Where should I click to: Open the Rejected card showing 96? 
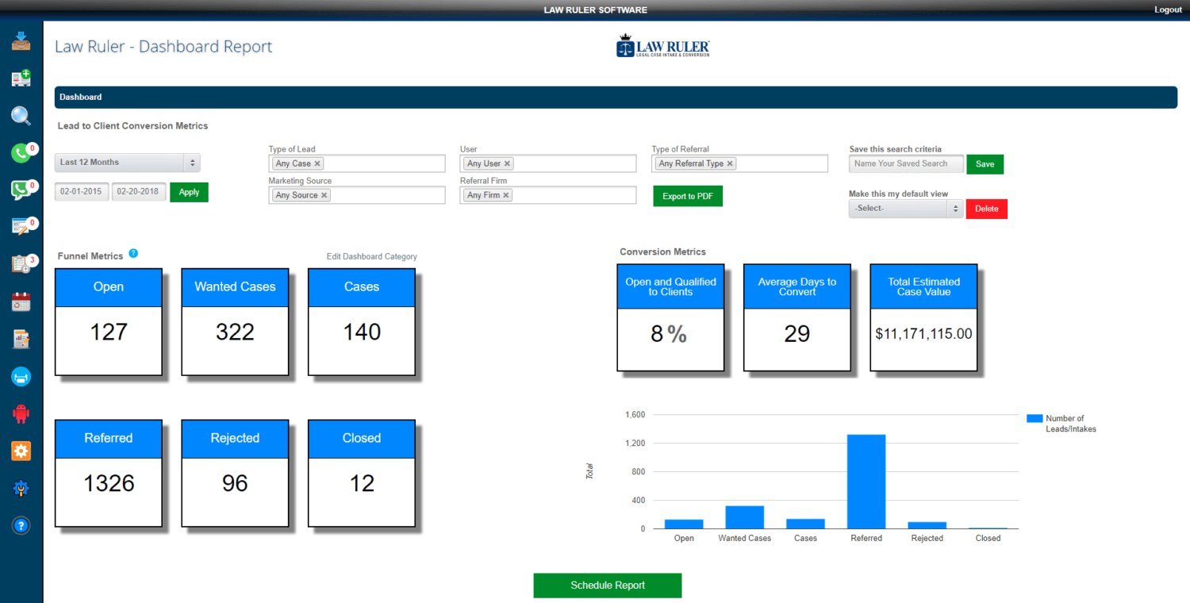pos(235,473)
